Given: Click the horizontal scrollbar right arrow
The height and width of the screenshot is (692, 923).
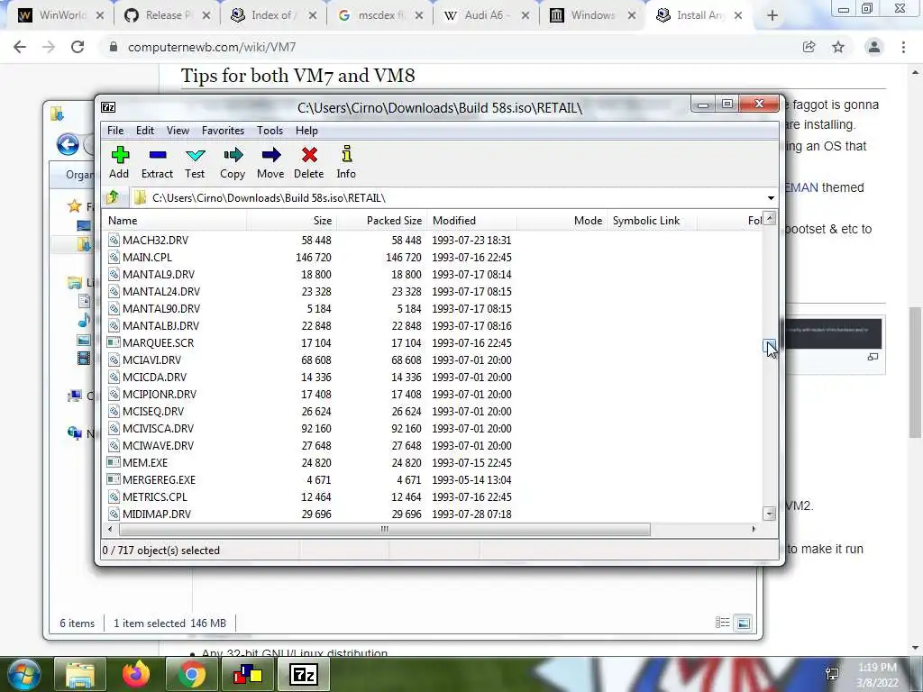Looking at the screenshot, I should [754, 529].
